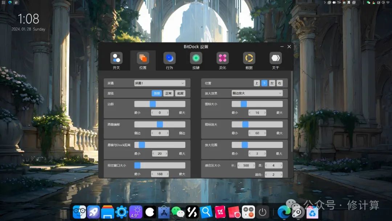The image size is (392, 221).
Task: Switch to the 开关 settings tab
Action: tap(116, 58)
